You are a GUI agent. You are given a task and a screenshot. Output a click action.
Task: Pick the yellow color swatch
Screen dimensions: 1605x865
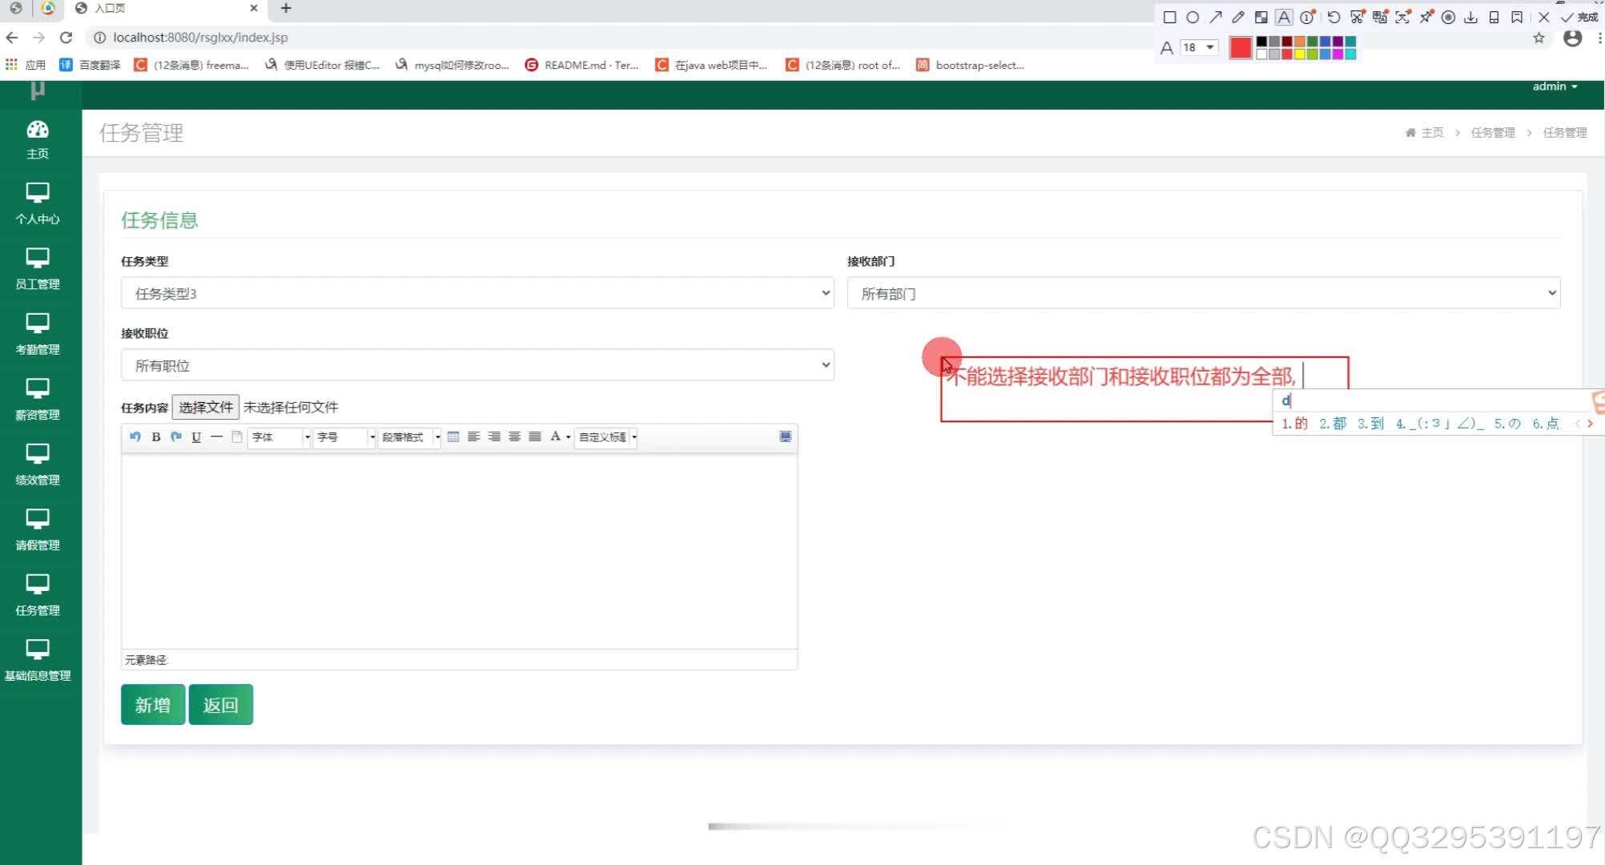(x=1300, y=54)
